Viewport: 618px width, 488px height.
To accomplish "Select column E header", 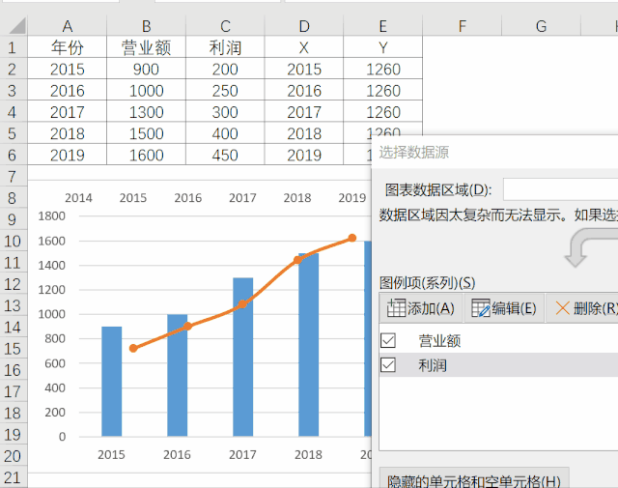I will coord(382,26).
